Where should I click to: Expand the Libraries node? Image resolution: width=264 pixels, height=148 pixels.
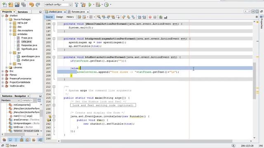(7, 67)
